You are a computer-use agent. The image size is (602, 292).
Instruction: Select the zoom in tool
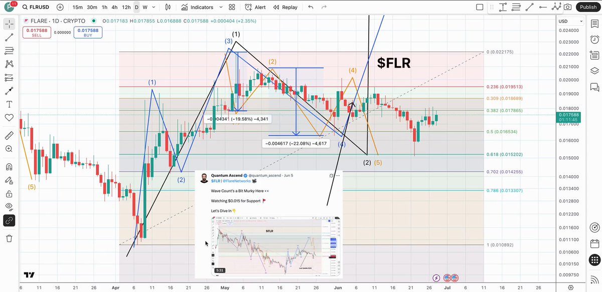coord(9,149)
